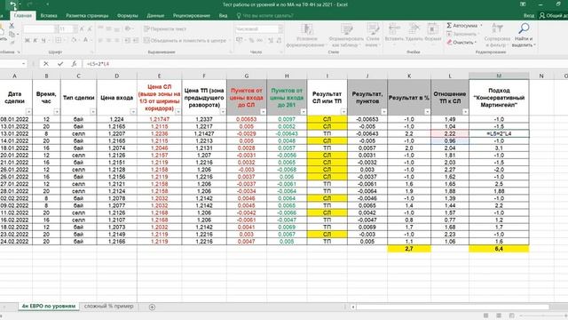Open Conditional Formatting (Условное форматирование)
Viewport: 568px width, 320px height.
point(306,36)
